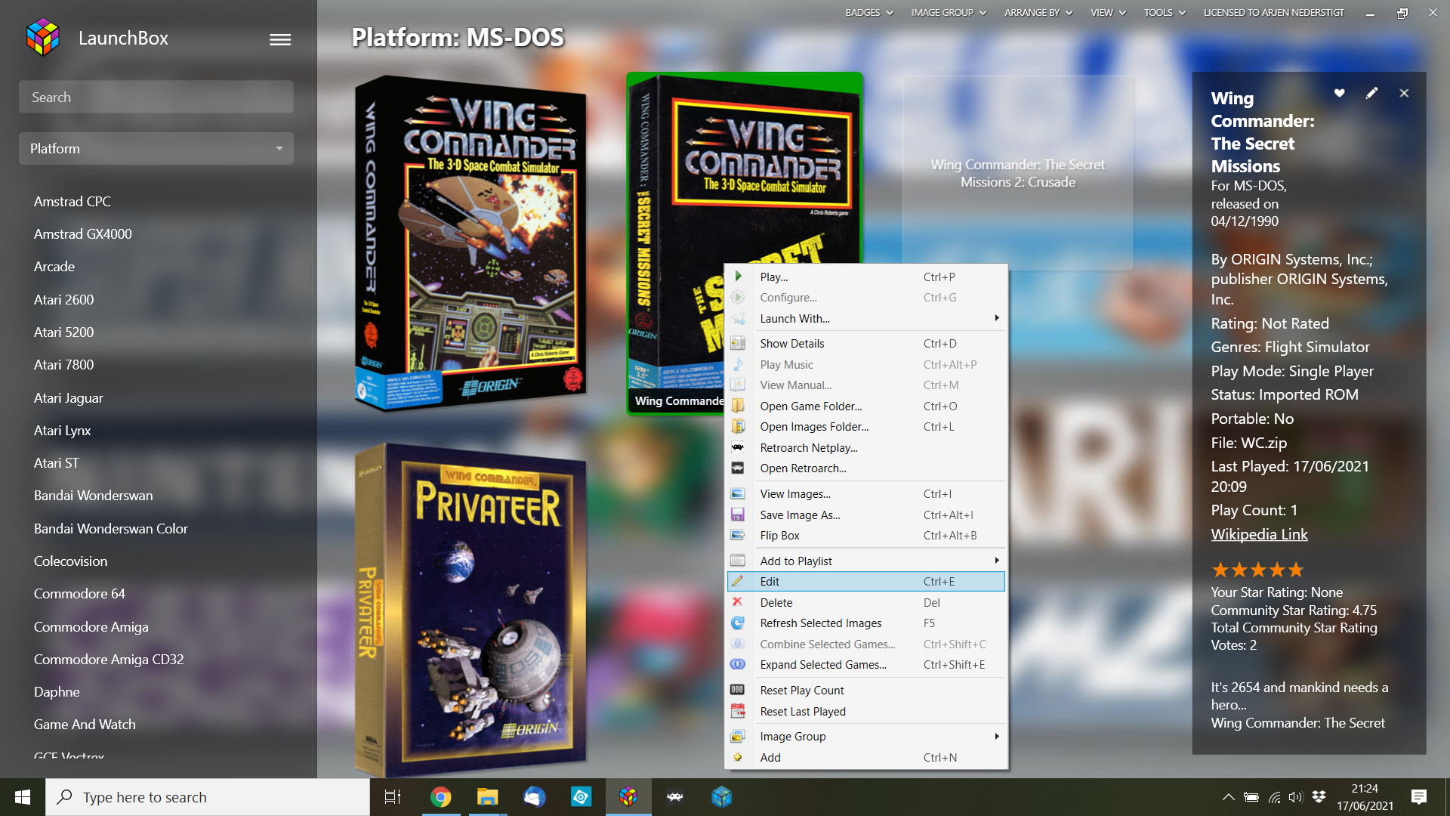Click the volume tray icon
This screenshot has height=816, width=1450.
(x=1296, y=797)
